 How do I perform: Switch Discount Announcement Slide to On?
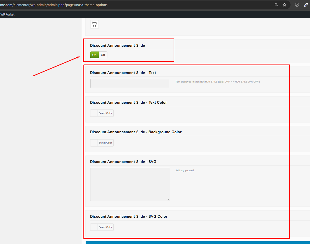pyautogui.click(x=94, y=55)
